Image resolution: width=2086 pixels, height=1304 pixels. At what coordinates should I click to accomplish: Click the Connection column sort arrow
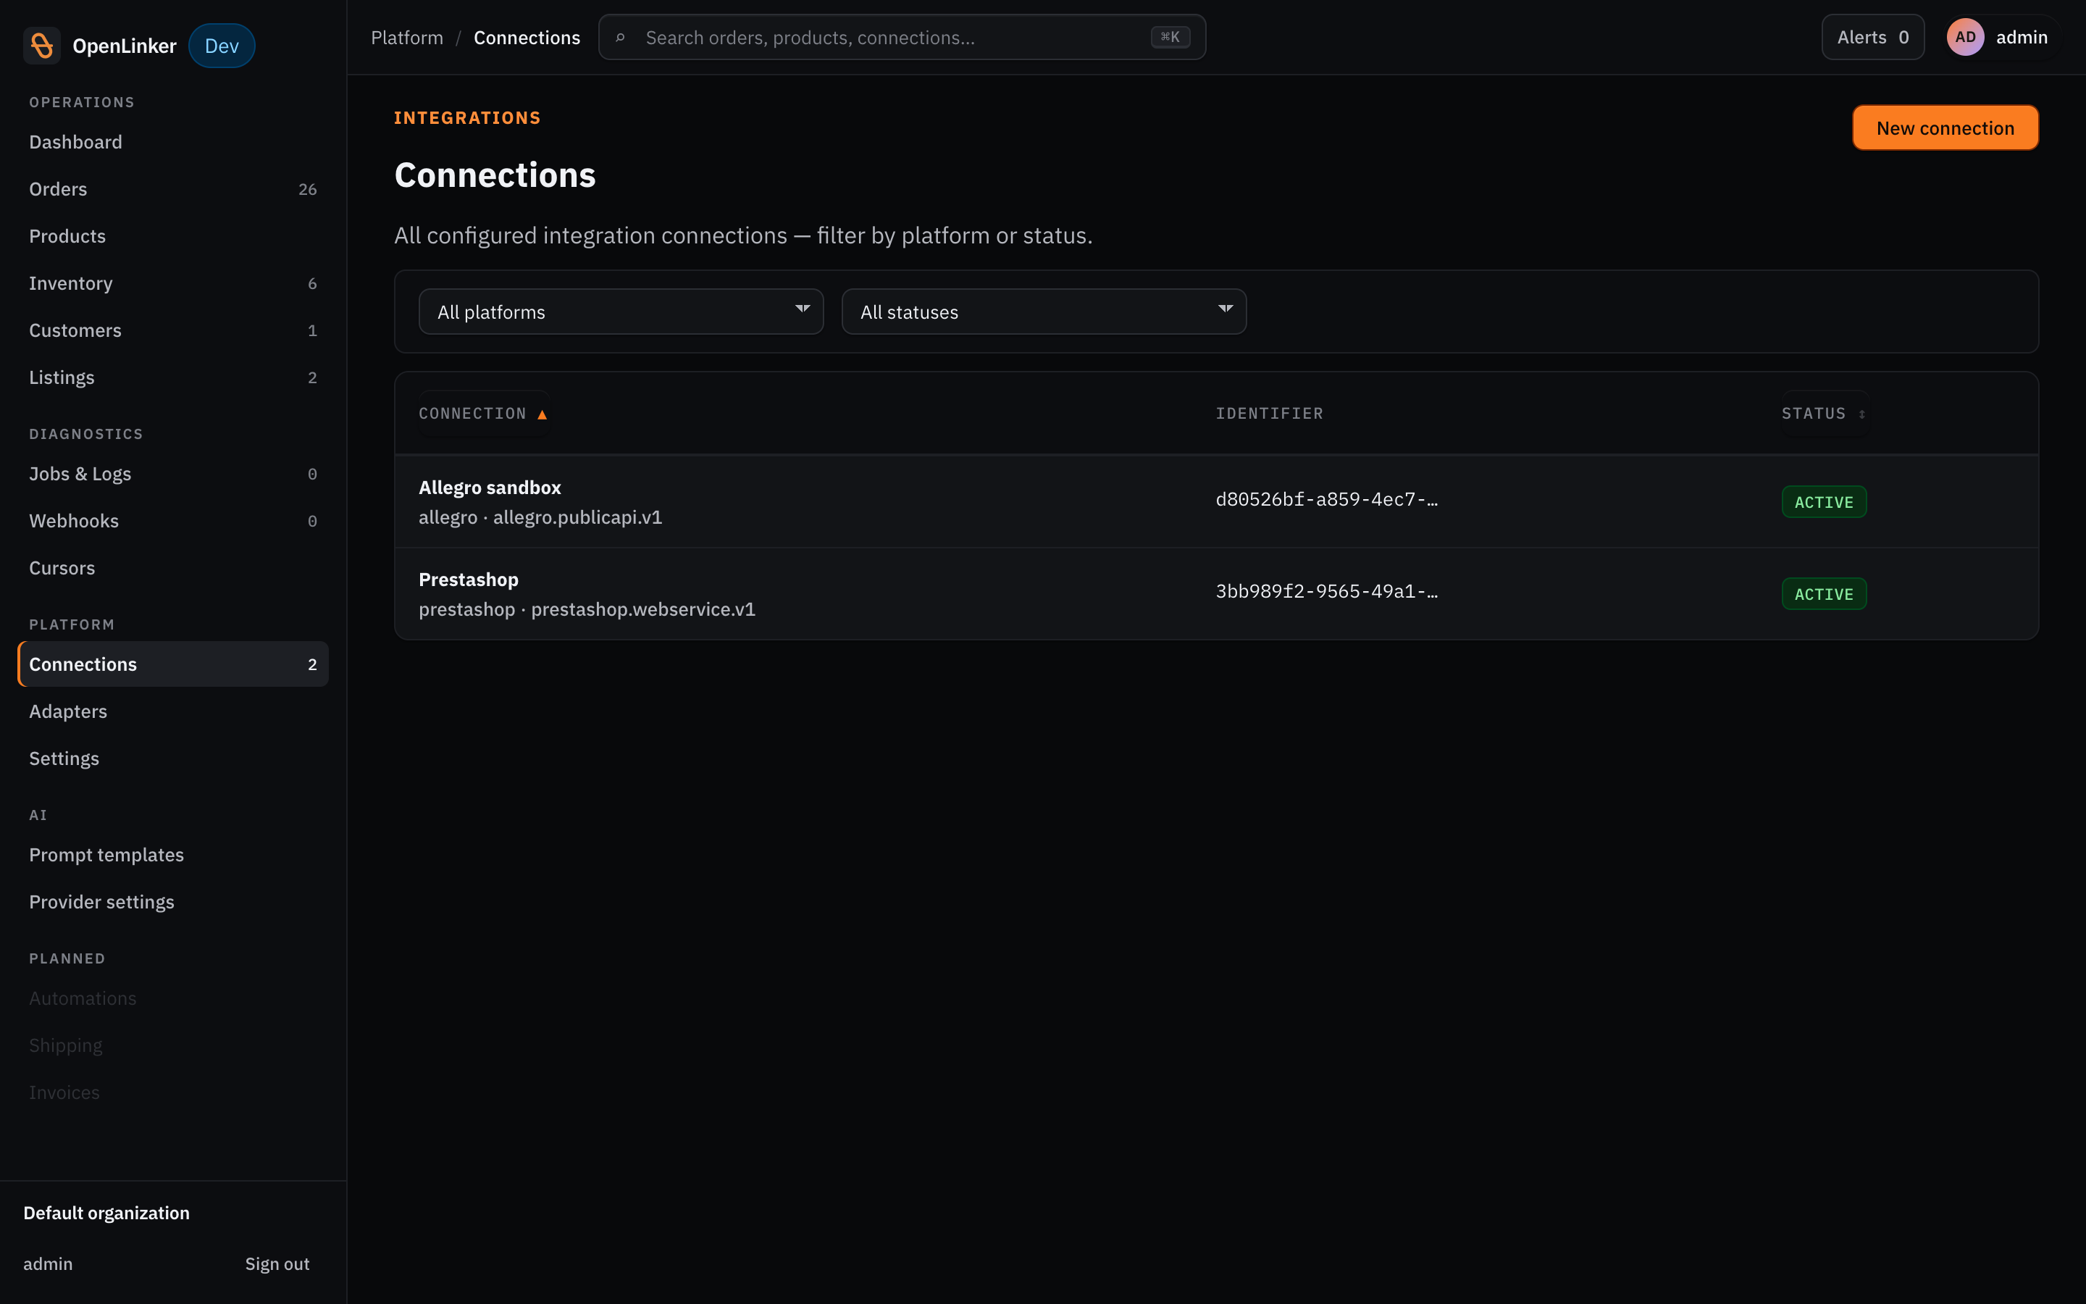[x=543, y=415]
